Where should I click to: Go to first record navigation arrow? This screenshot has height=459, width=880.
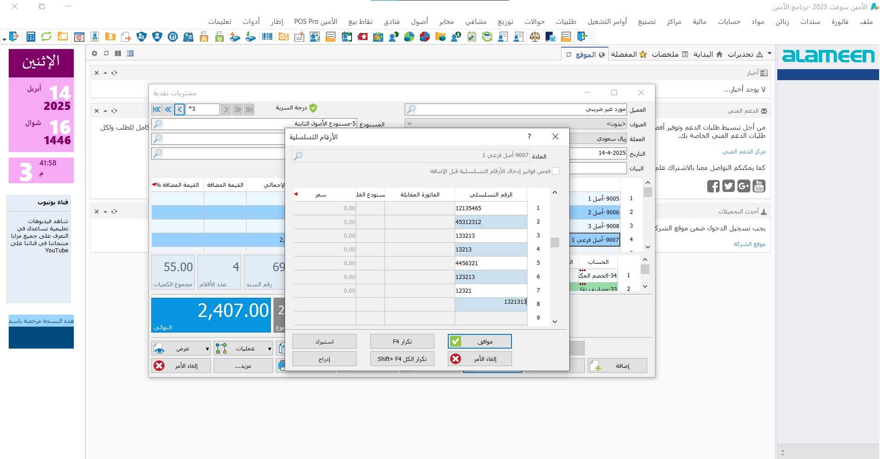(157, 109)
